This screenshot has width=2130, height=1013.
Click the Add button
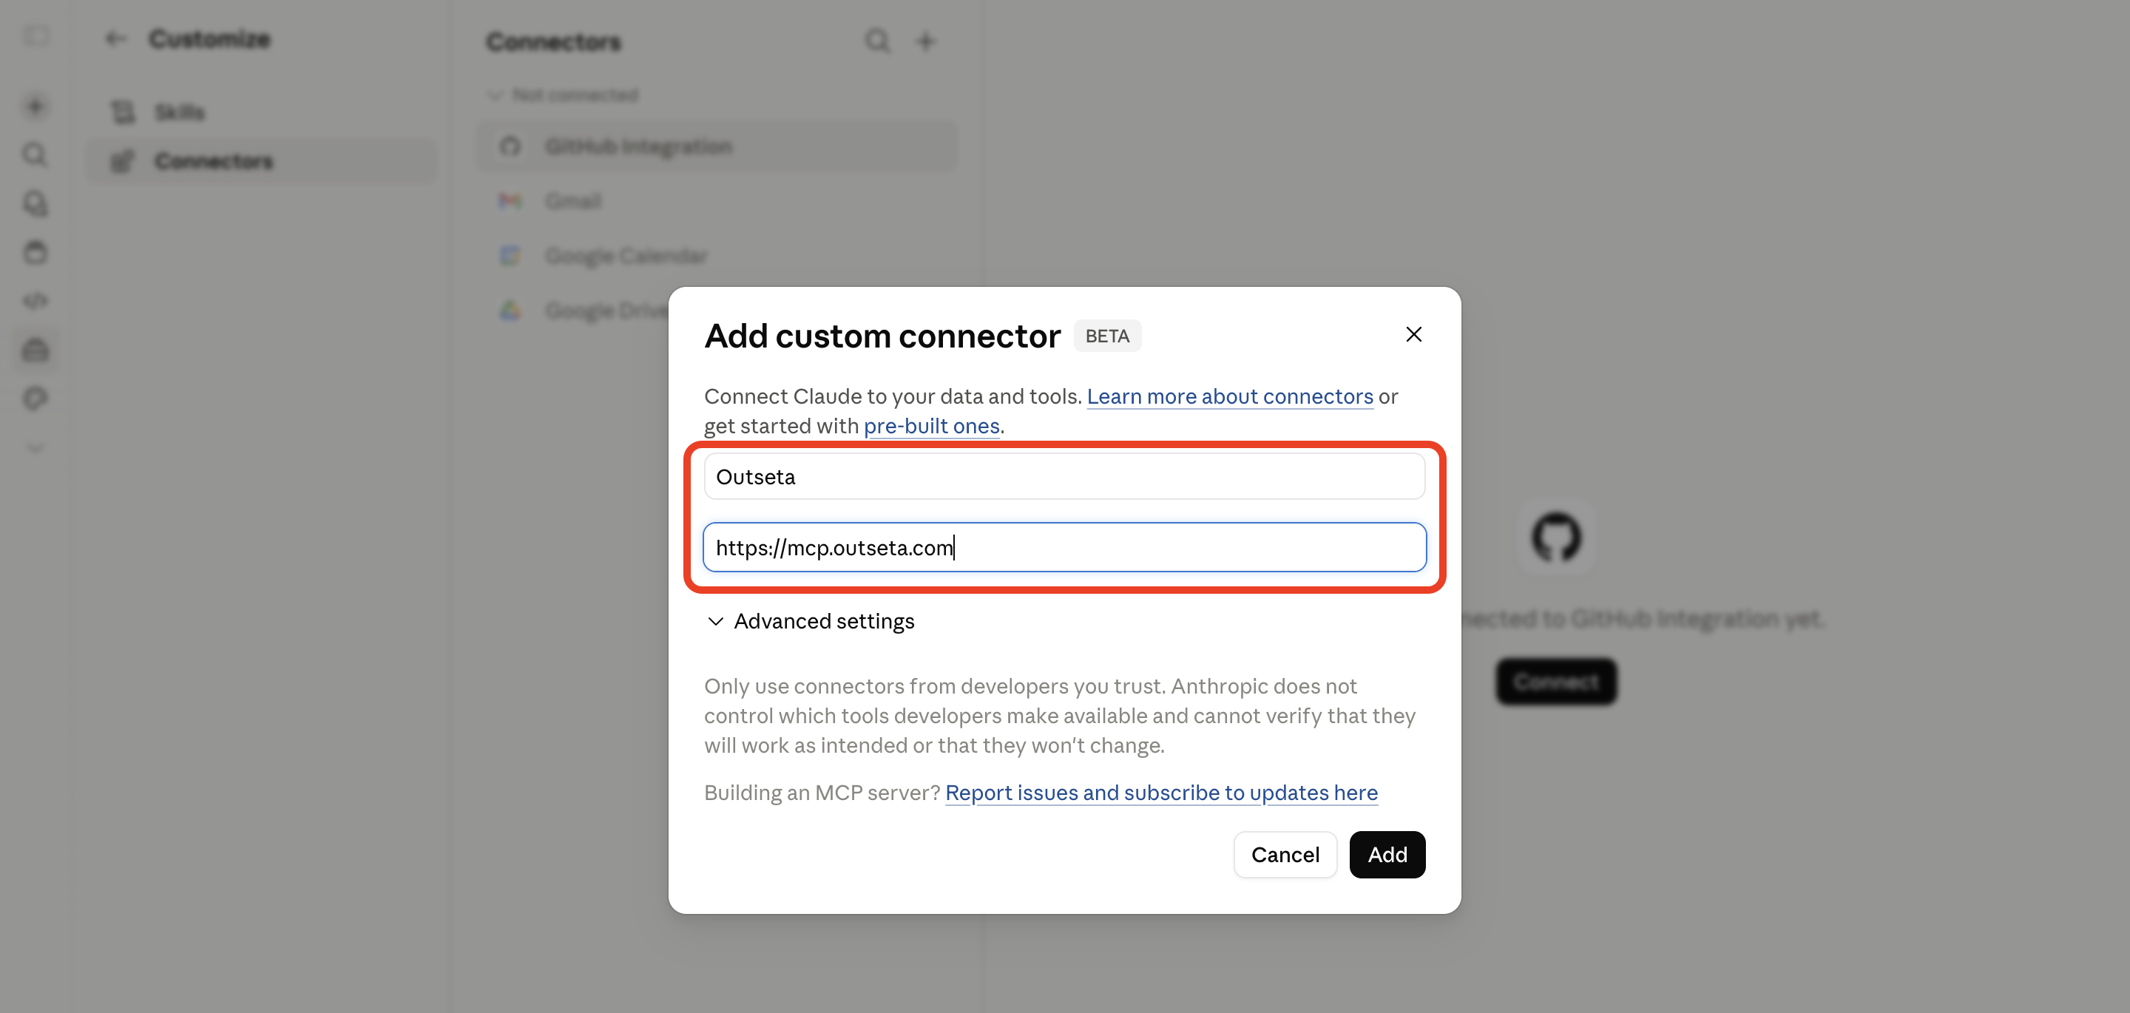click(1387, 854)
